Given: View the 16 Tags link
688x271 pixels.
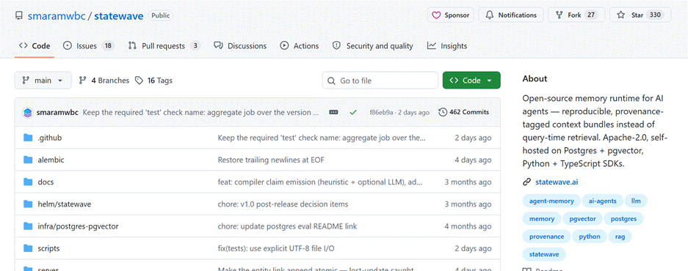Looking at the screenshot, I should [x=153, y=81].
